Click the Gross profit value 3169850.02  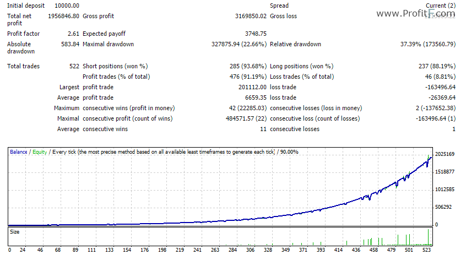coord(251,16)
